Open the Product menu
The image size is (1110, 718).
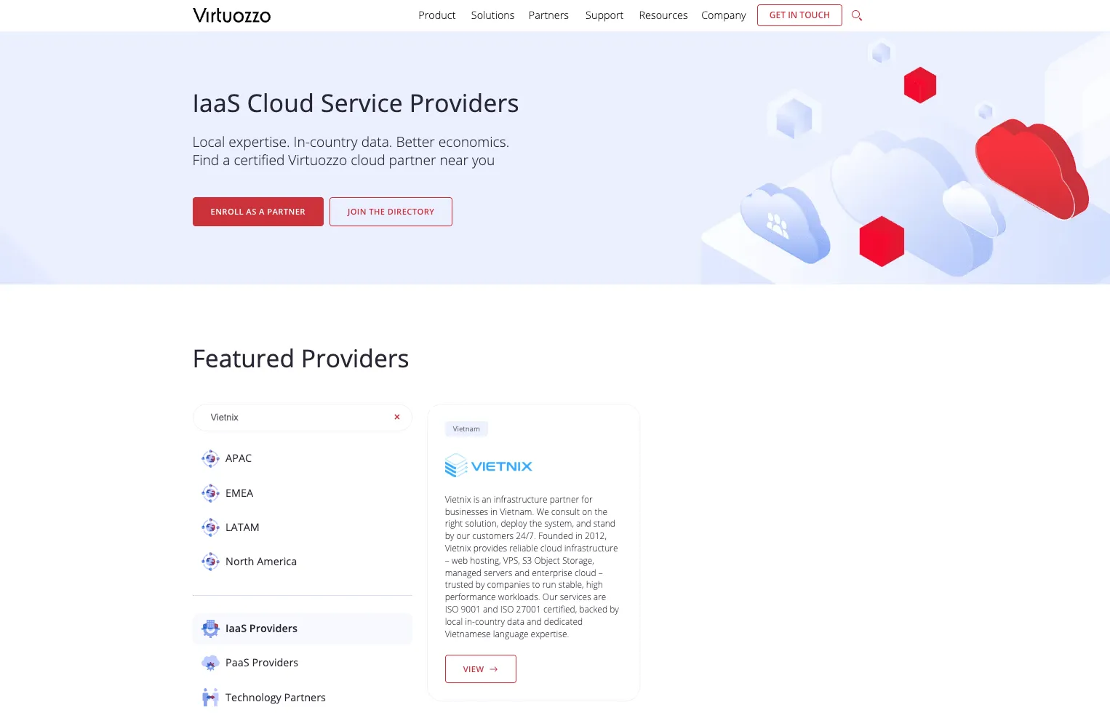pos(436,15)
